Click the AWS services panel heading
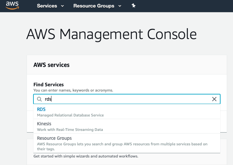The width and height of the screenshot is (233, 165). (x=51, y=65)
